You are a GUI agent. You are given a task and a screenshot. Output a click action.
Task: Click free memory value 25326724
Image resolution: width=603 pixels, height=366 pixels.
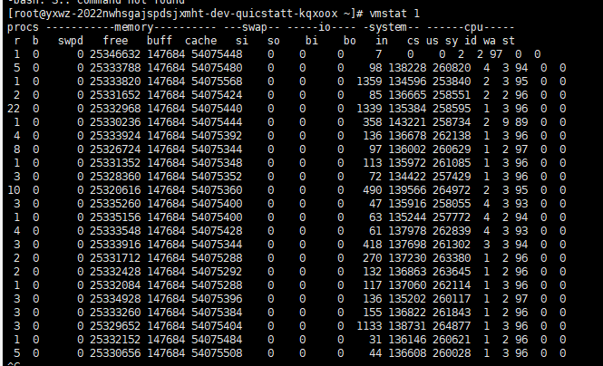pyautogui.click(x=115, y=149)
